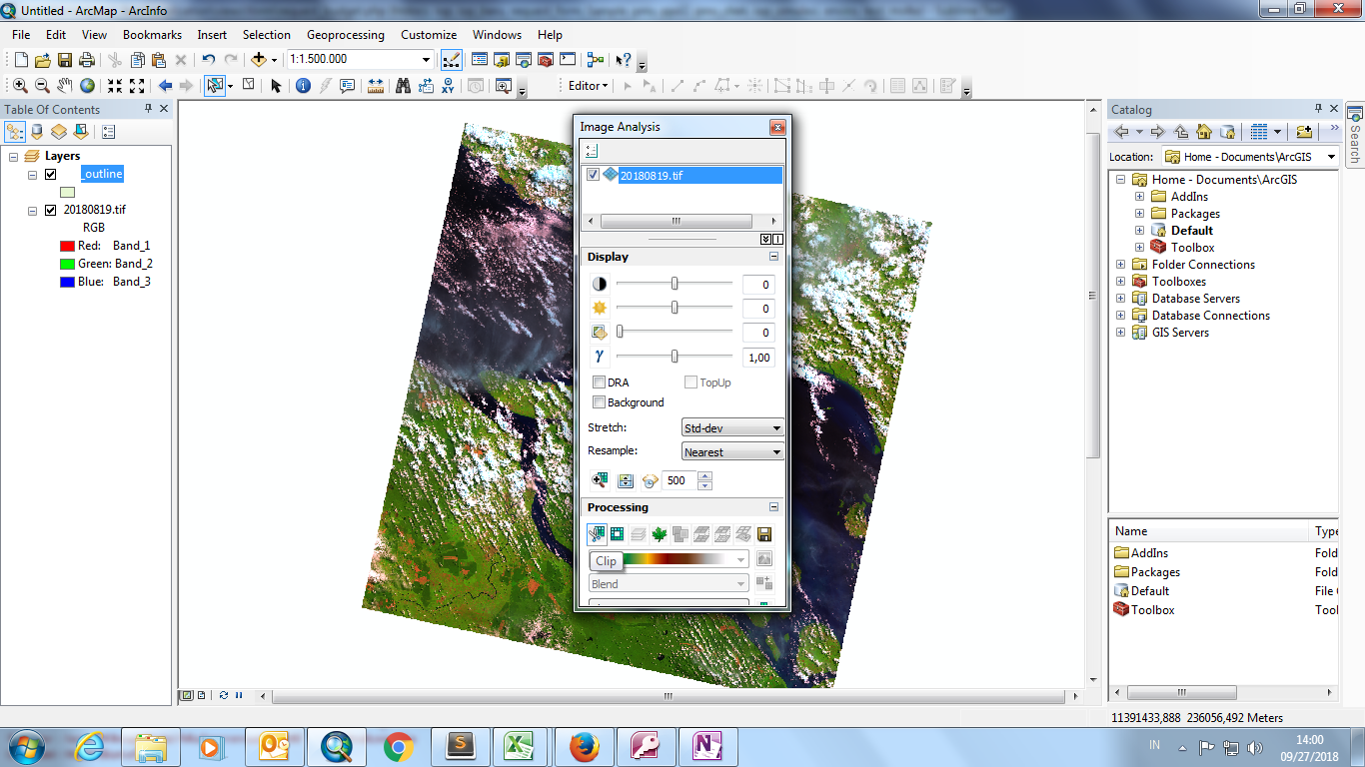Click the gamma slider handle

(675, 357)
